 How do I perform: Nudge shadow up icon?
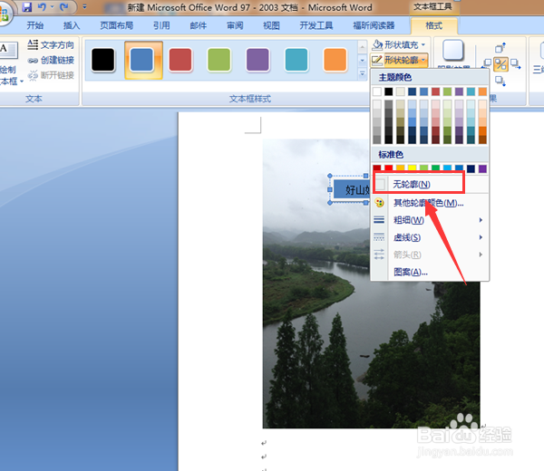[500, 48]
